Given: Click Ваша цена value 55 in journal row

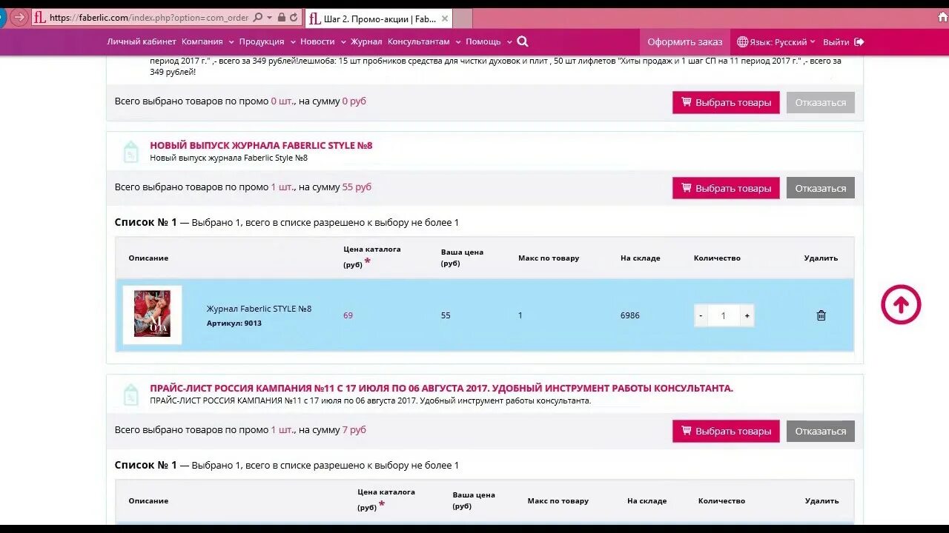Looking at the screenshot, I should pos(446,315).
